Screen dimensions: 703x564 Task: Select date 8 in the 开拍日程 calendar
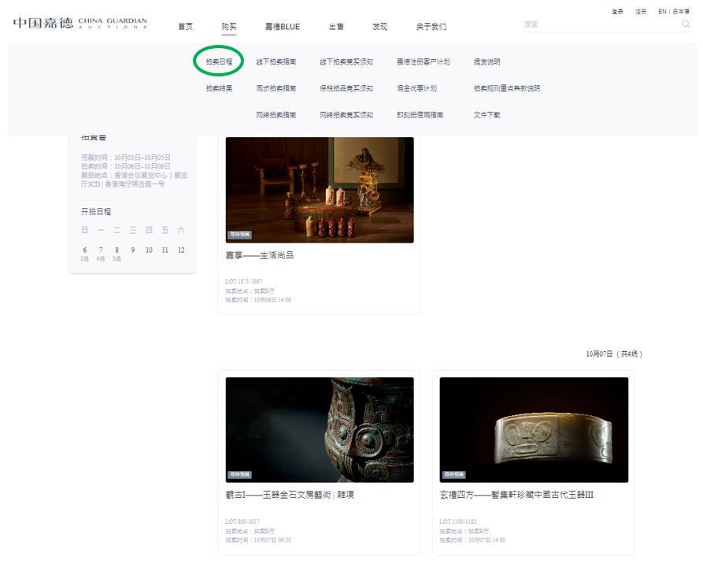[117, 250]
